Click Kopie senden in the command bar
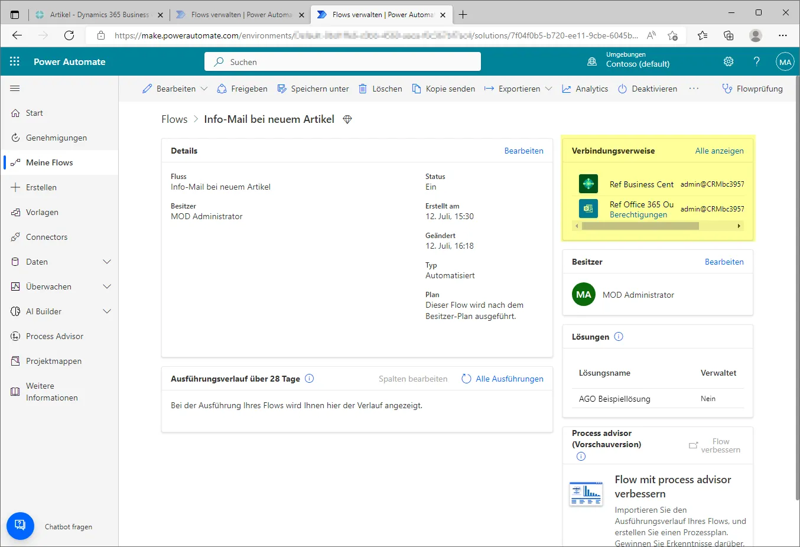This screenshot has width=800, height=547. point(444,89)
